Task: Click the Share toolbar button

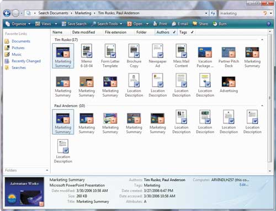Action: coord(200,24)
